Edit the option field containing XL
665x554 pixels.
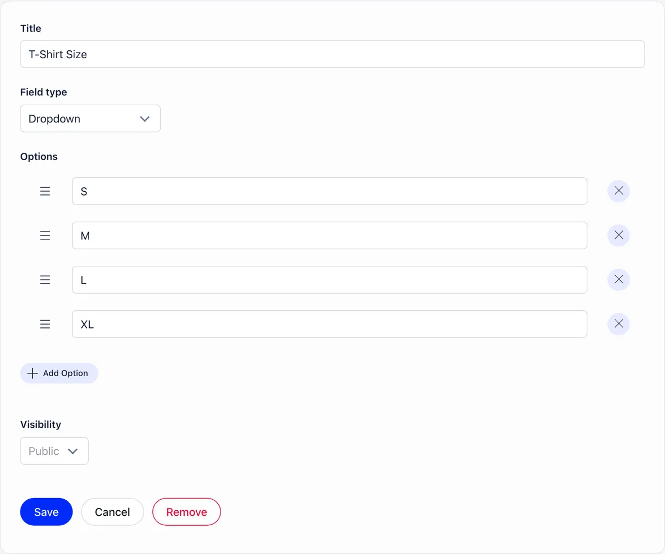pos(330,324)
